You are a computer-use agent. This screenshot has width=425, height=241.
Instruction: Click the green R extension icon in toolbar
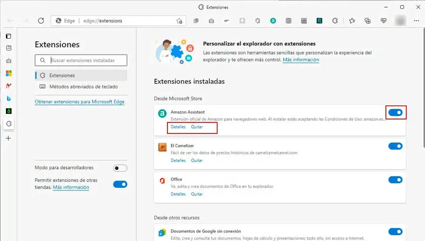319,20
